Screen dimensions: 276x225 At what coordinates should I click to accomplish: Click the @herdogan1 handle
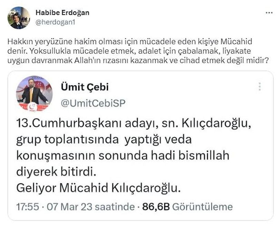tap(55, 22)
